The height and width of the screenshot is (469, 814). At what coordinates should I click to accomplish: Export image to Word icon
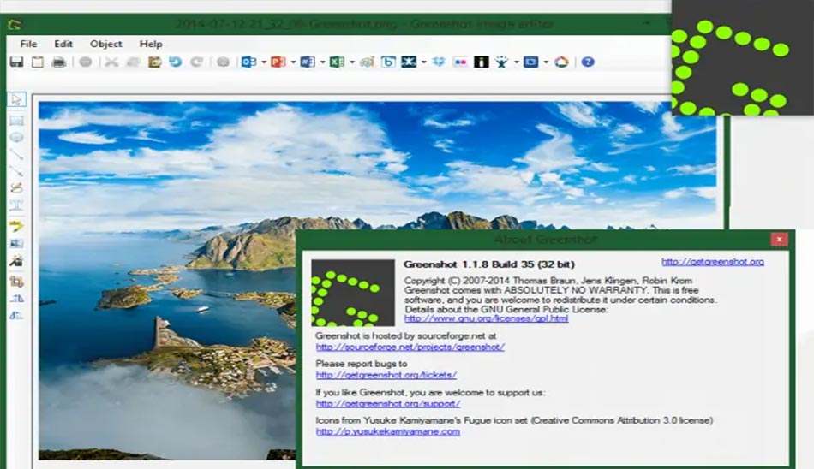[x=308, y=62]
